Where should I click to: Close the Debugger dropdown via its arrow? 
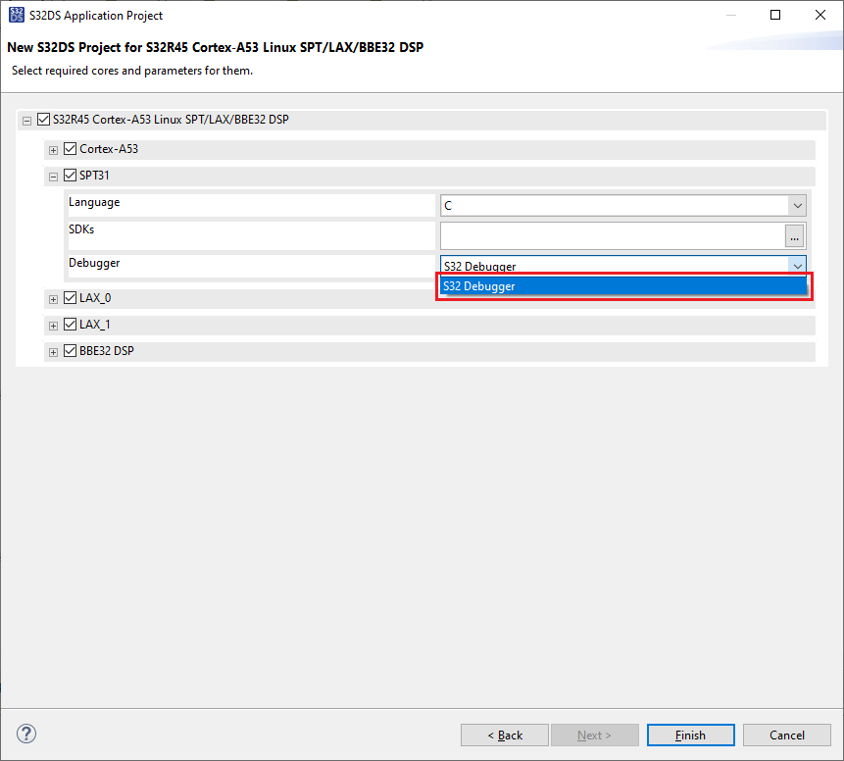pos(797,266)
